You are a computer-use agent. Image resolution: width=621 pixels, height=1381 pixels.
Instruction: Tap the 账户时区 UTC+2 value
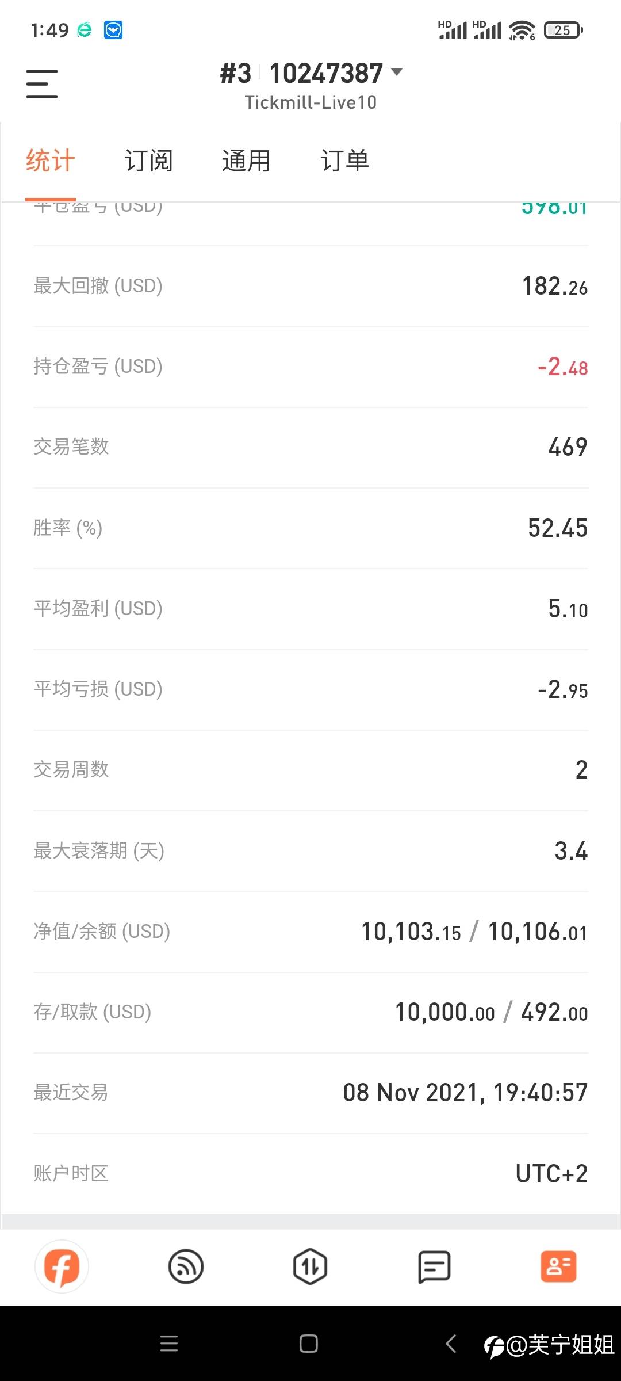551,1173
